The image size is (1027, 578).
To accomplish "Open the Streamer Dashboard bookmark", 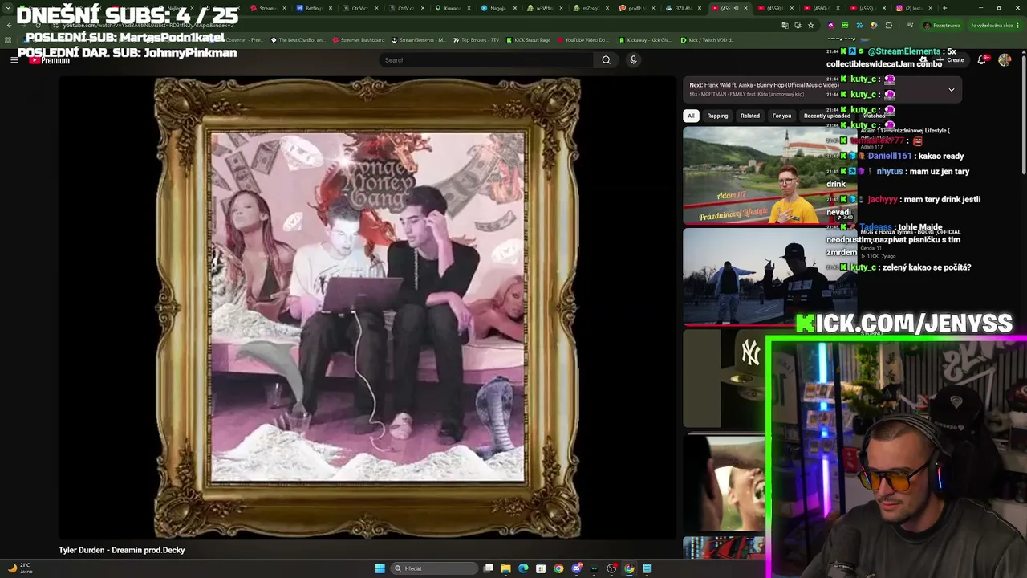I will pyautogui.click(x=359, y=40).
